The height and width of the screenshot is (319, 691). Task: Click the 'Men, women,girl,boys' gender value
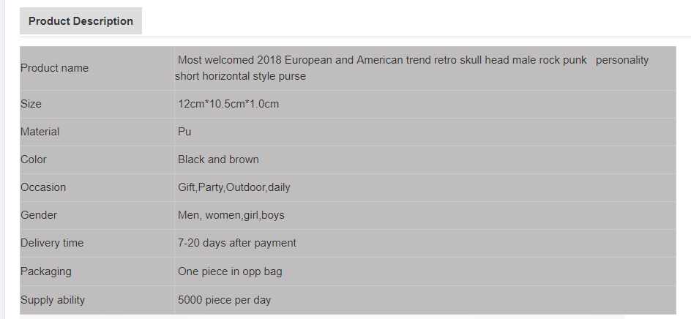231,215
